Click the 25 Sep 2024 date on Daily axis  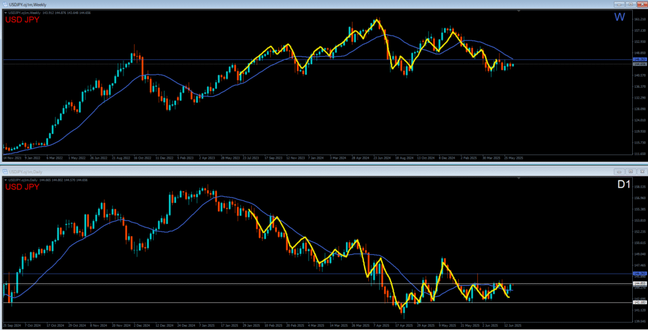[11, 326]
